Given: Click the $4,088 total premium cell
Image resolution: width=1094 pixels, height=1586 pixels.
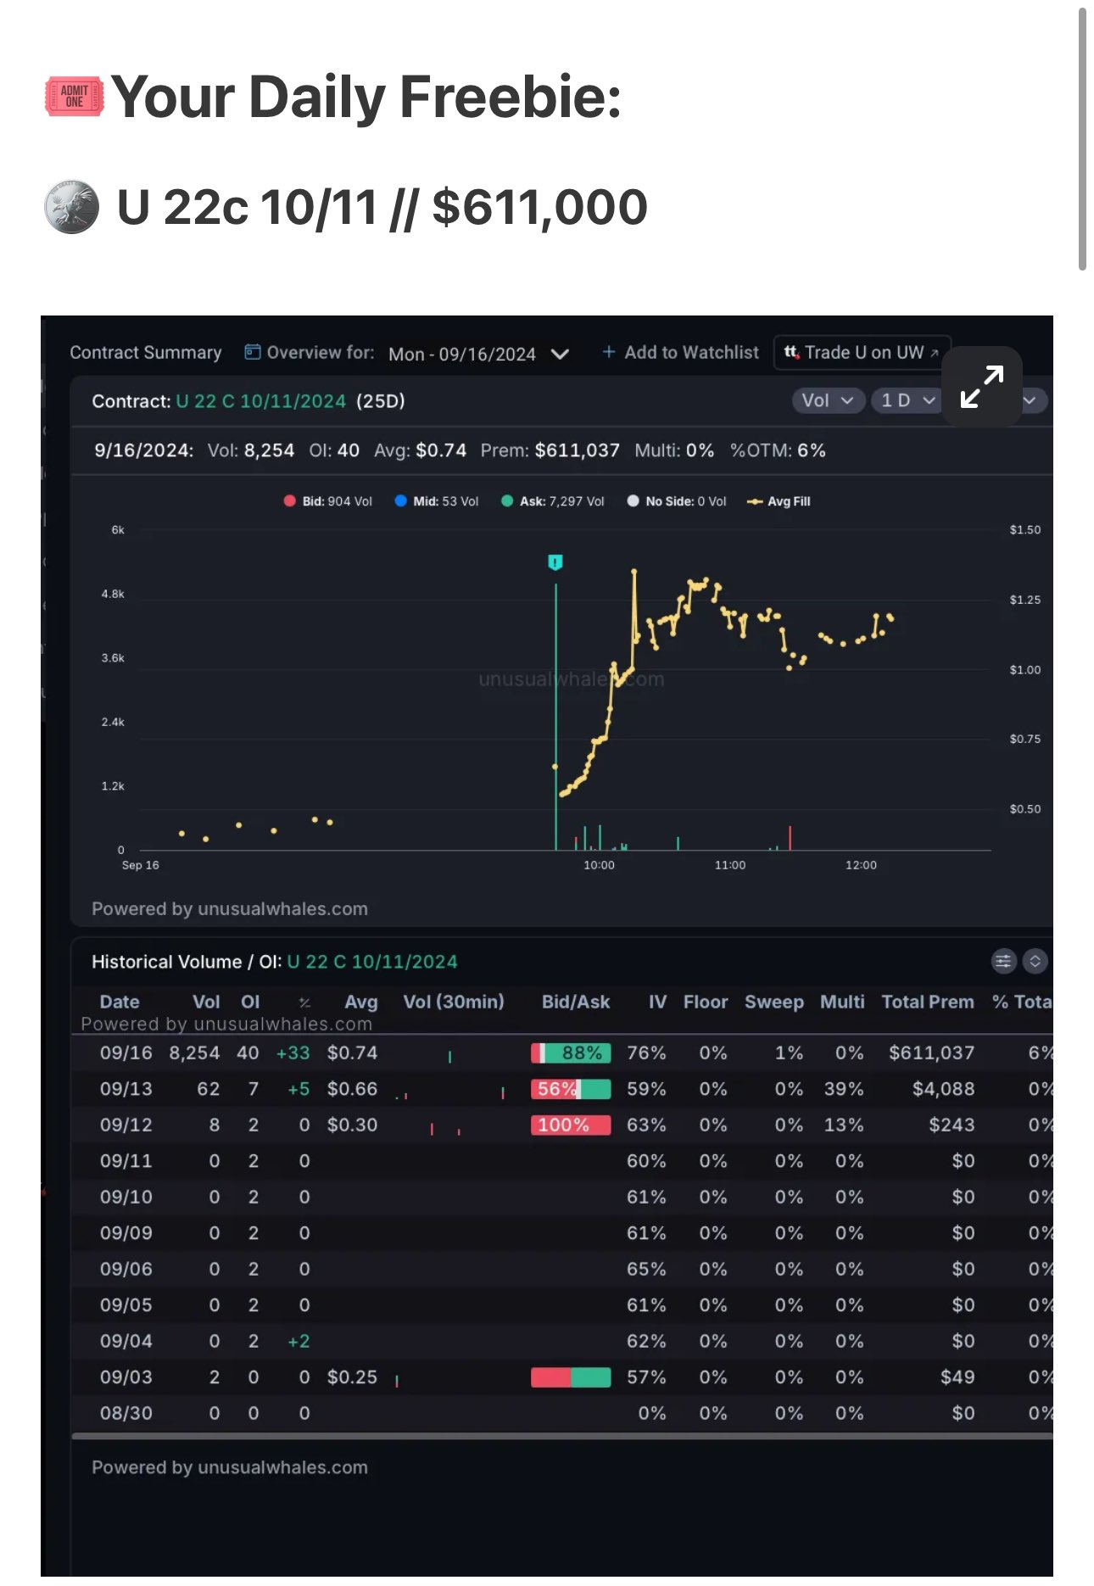Looking at the screenshot, I should click(943, 1089).
